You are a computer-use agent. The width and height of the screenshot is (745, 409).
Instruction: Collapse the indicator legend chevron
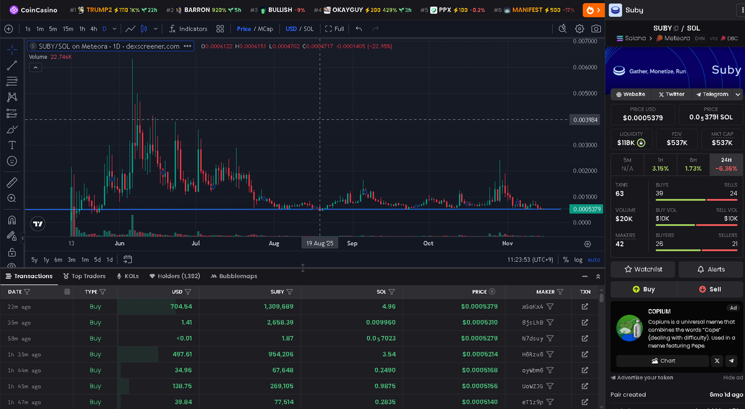pos(35,67)
